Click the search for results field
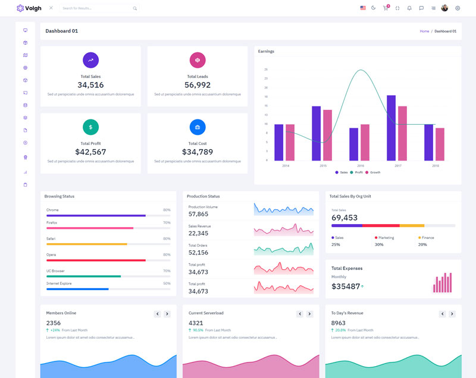476x378 pixels. tap(95, 8)
